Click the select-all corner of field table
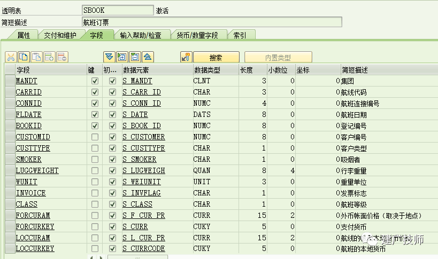438x259 pixels. coord(10,70)
